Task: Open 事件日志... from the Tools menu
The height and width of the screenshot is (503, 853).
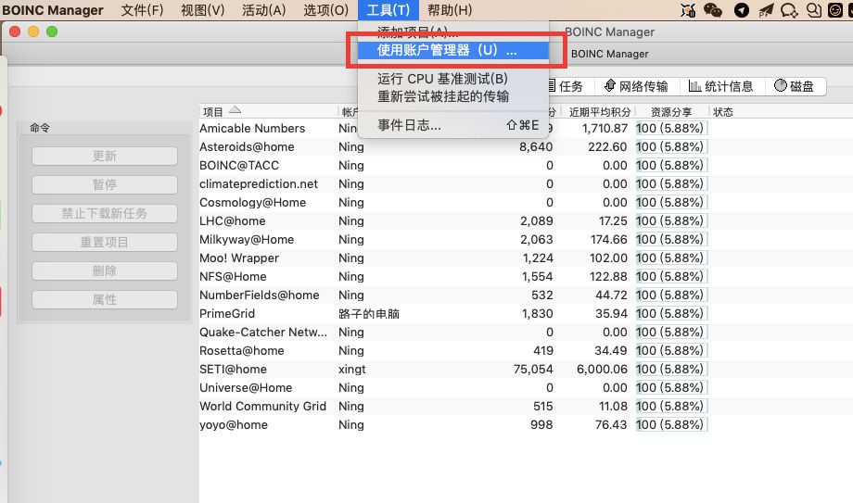Action: pos(452,125)
